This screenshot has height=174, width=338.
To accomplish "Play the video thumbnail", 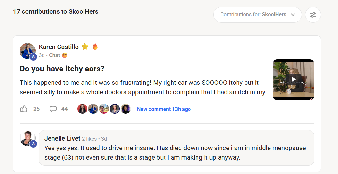I will [x=293, y=80].
